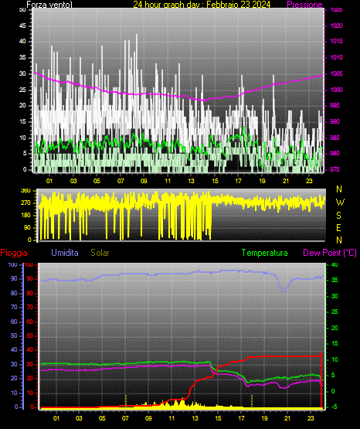
Task: Click hour 13 on wind graph axis
Action: click(191, 181)
